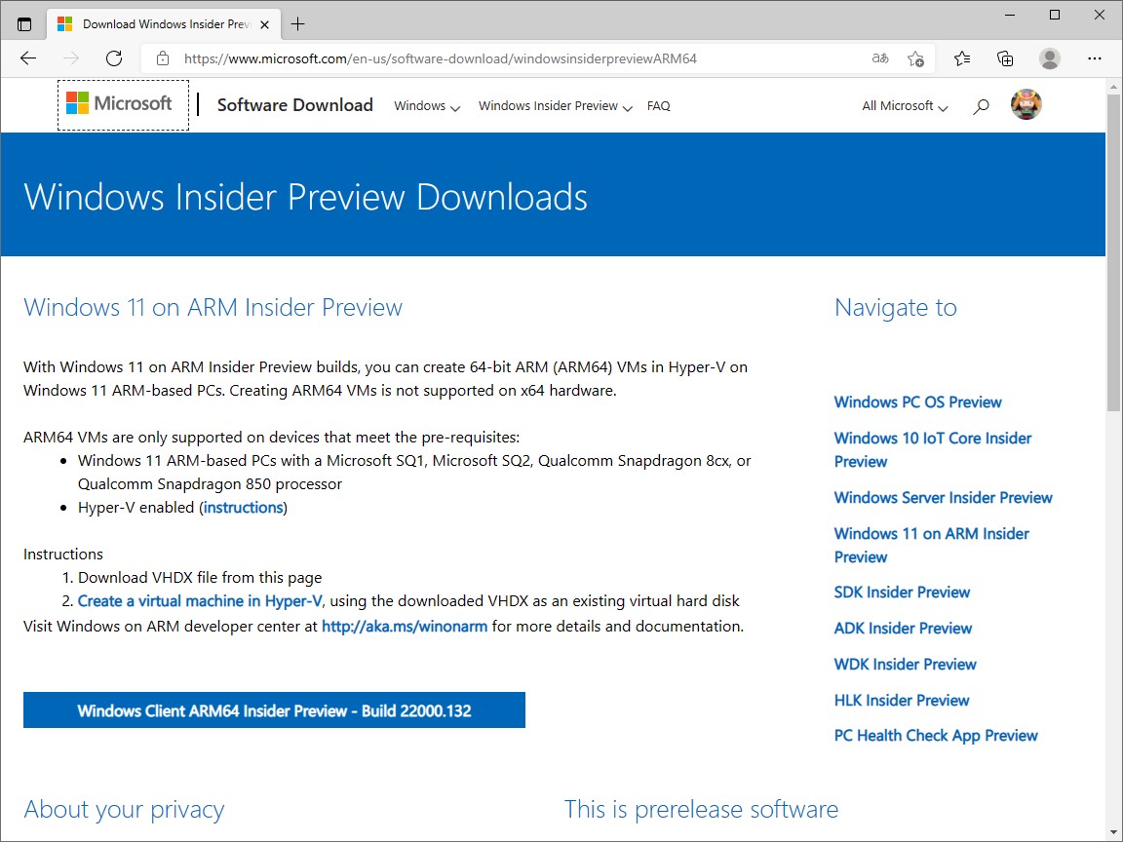Screen dimensions: 1123x842
Task: Click the greyed forward navigation arrow
Action: tap(71, 58)
